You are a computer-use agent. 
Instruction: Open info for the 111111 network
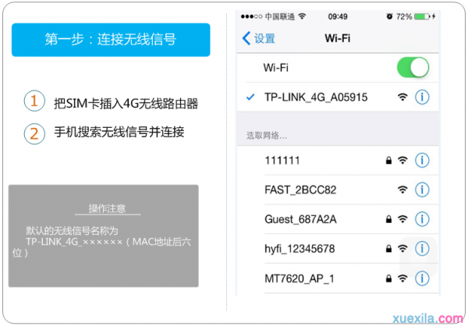coord(422,161)
